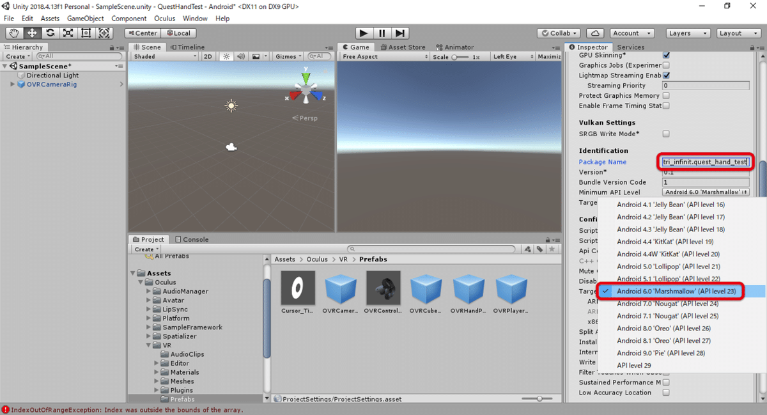This screenshot has width=767, height=415.
Task: Expand the OVRCameraRig hierarchy item
Action: [x=12, y=84]
